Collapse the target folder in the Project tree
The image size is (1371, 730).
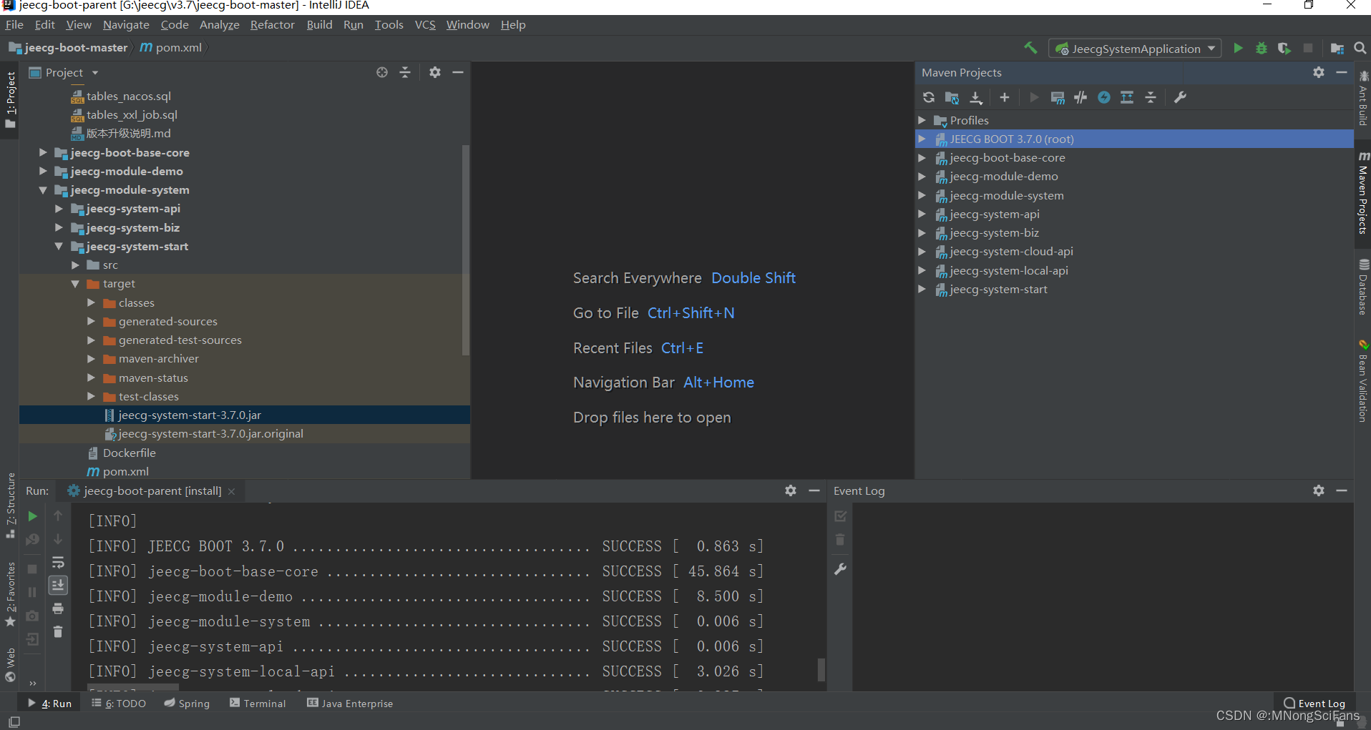[75, 284]
